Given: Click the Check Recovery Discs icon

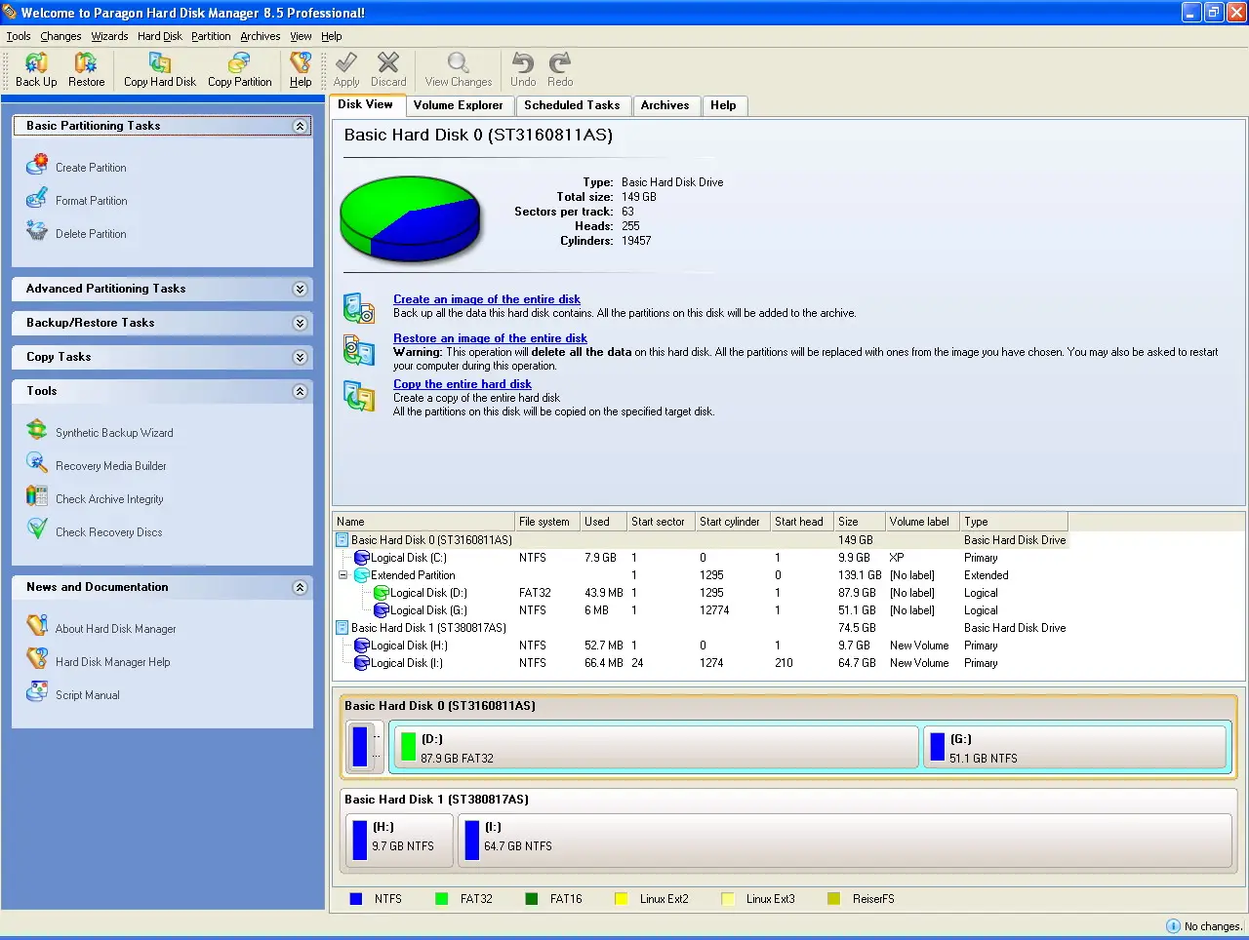Looking at the screenshot, I should tap(37, 530).
